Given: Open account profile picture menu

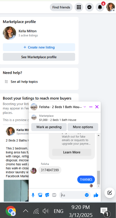Looking at the screenshot, I should coord(111,7).
